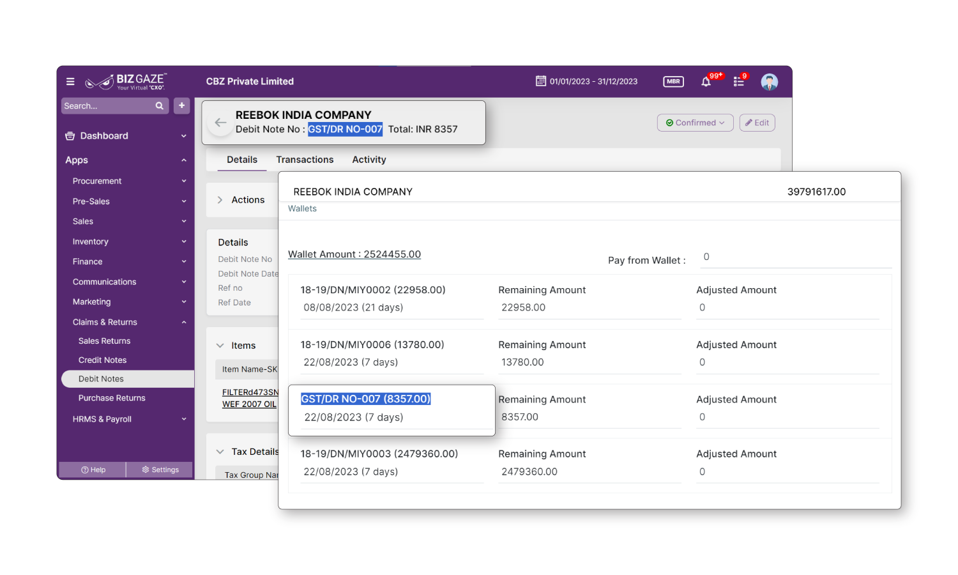Collapse the Apps section
The width and height of the screenshot is (958, 575).
click(184, 160)
